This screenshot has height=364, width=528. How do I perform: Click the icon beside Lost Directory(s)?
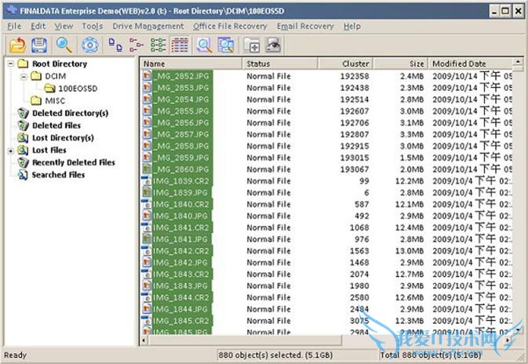tap(24, 138)
